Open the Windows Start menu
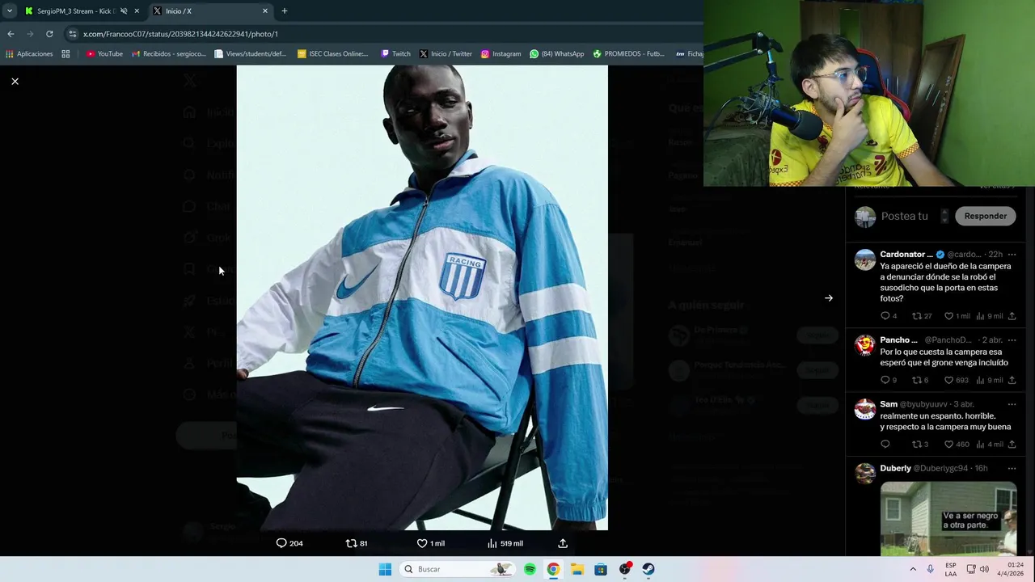 click(x=385, y=569)
